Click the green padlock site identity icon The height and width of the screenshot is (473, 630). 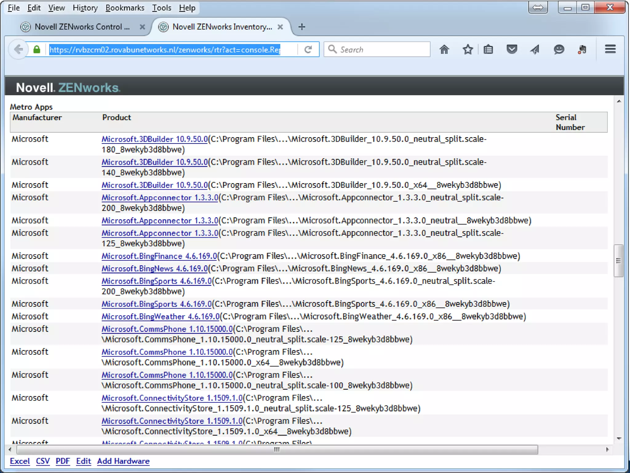pos(37,50)
